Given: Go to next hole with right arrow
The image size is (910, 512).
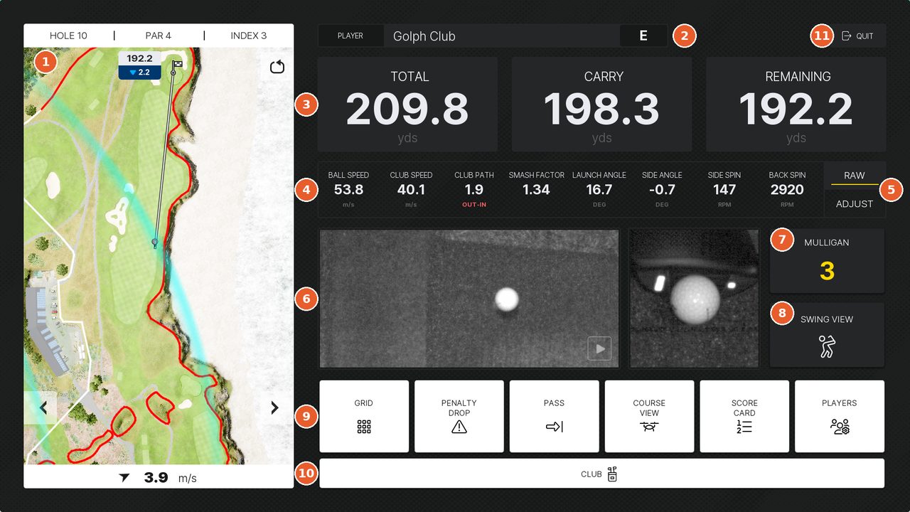Looking at the screenshot, I should 275,407.
